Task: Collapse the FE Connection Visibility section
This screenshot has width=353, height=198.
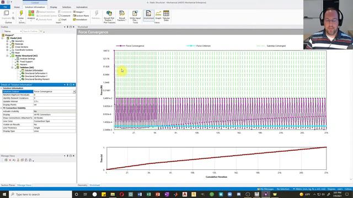Action: [1, 108]
